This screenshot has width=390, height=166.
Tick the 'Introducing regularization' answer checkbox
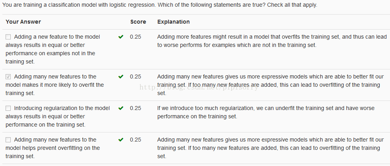(8, 108)
